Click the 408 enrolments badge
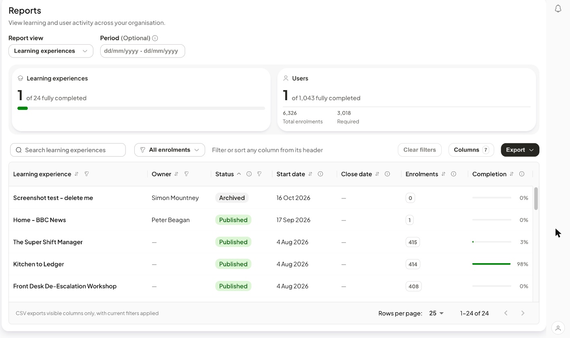The image size is (570, 338). [414, 286]
